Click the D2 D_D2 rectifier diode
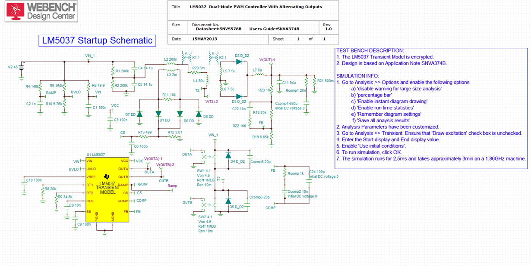 click(x=239, y=61)
